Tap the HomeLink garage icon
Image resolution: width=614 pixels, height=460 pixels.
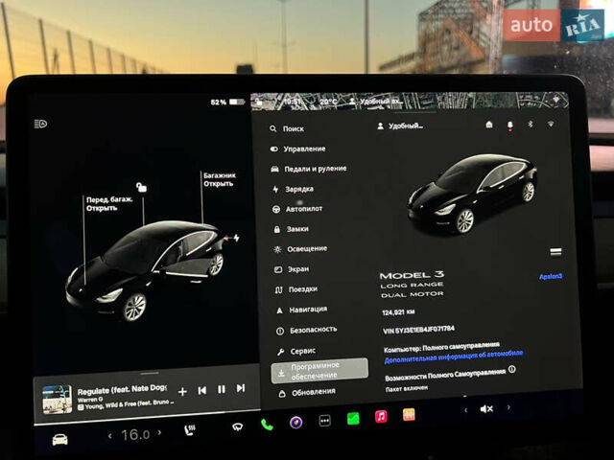pos(489,125)
